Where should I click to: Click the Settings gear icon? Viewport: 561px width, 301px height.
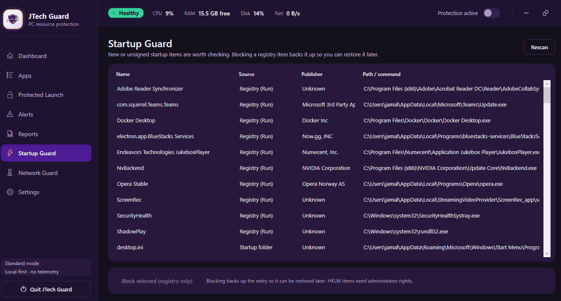tap(10, 192)
